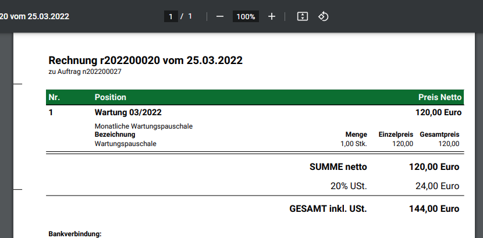Click the 144,00 Euro total amount
The height and width of the screenshot is (238, 483).
434,208
